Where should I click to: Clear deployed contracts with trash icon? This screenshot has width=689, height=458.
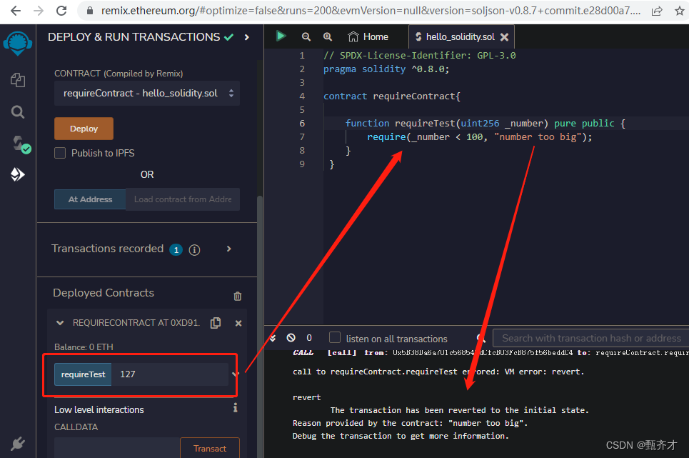pyautogui.click(x=238, y=297)
